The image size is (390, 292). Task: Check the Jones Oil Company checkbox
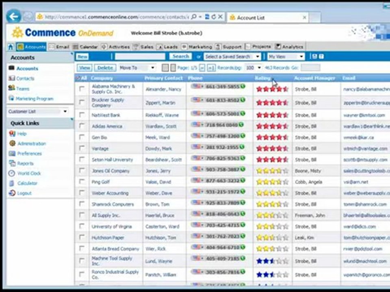(x=82, y=170)
